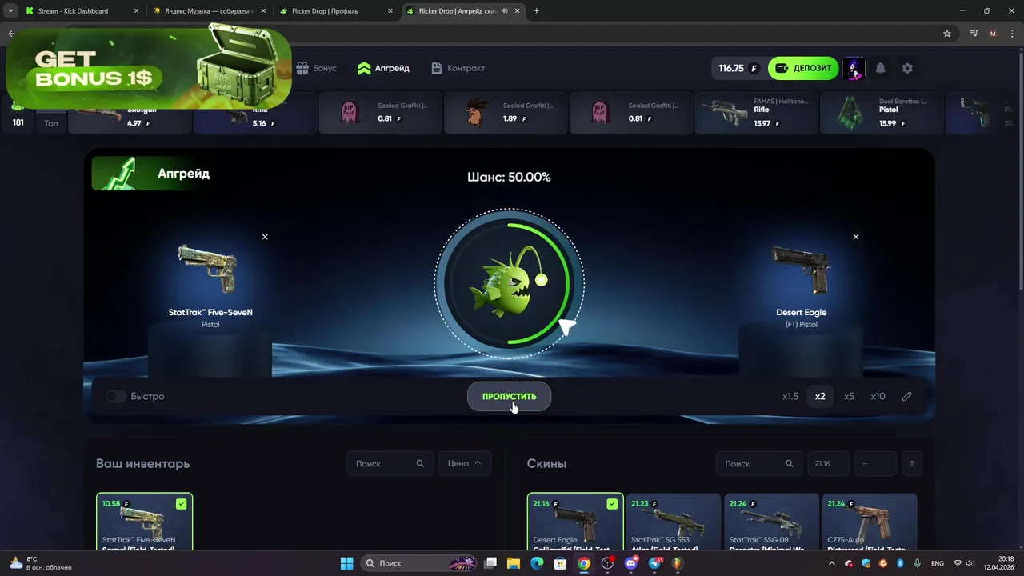The width and height of the screenshot is (1024, 576).
Task: Open a new browser tab
Action: pos(536,11)
